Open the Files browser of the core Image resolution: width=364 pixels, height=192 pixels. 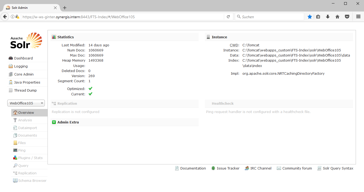click(x=22, y=143)
